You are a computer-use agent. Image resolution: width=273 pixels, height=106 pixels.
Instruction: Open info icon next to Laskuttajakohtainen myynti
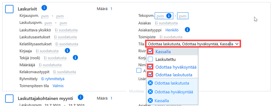click(x=80, y=98)
